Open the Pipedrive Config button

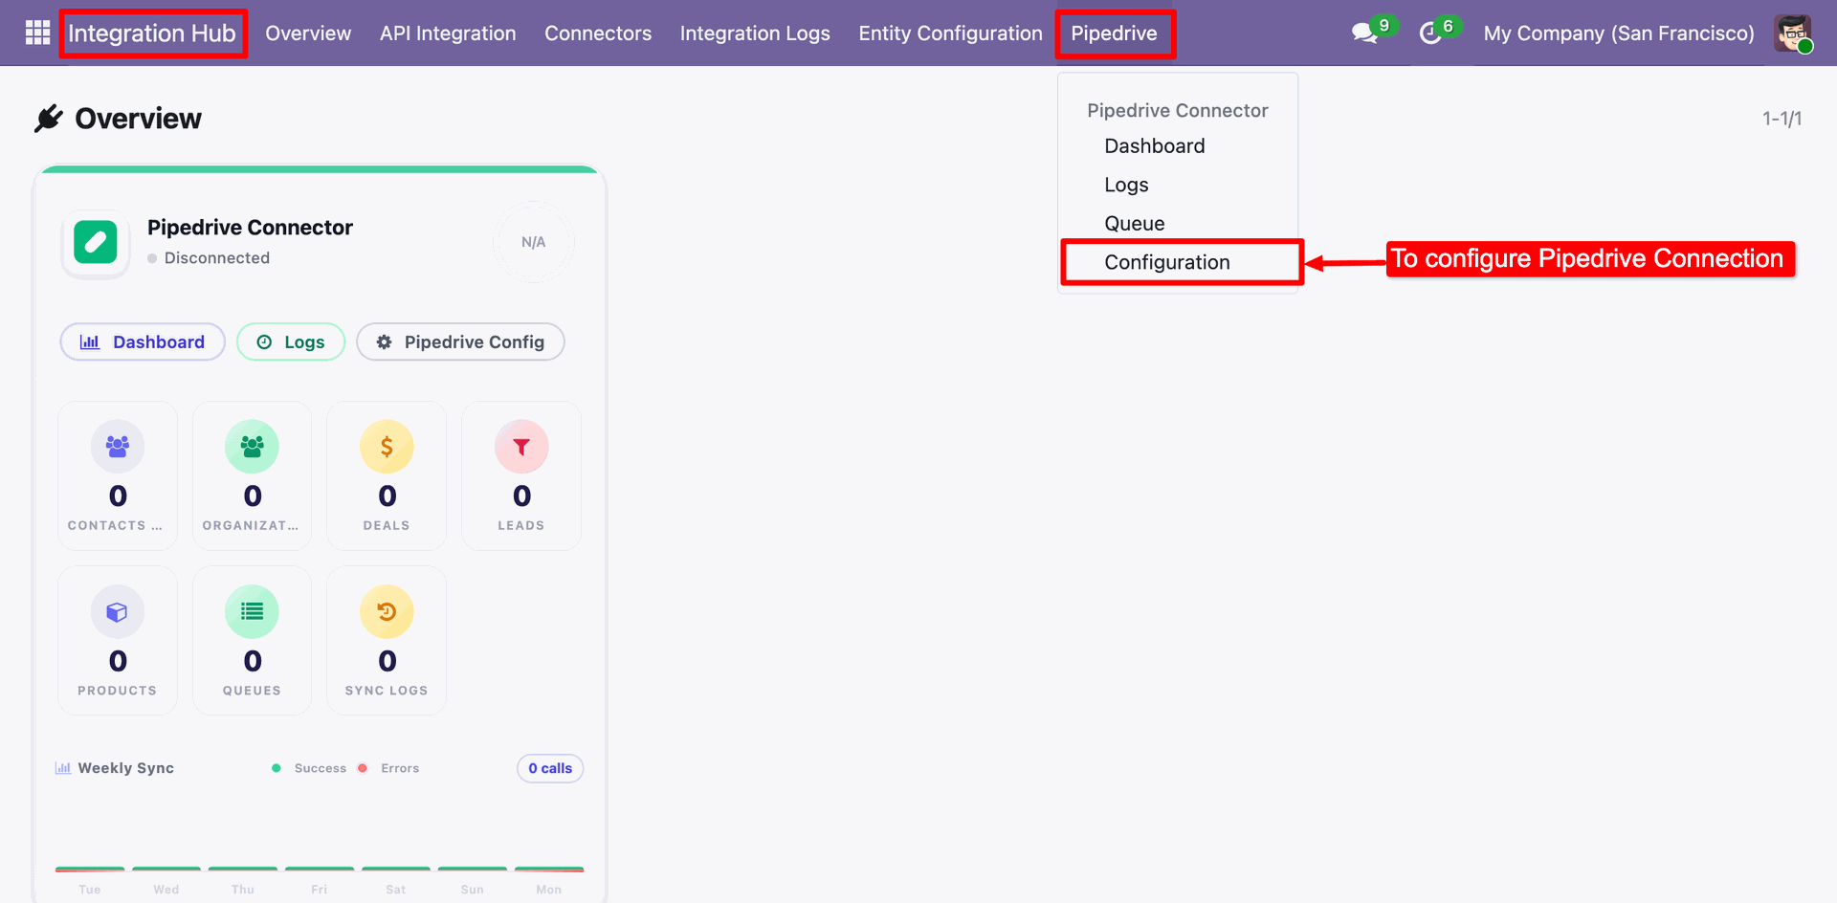(460, 342)
